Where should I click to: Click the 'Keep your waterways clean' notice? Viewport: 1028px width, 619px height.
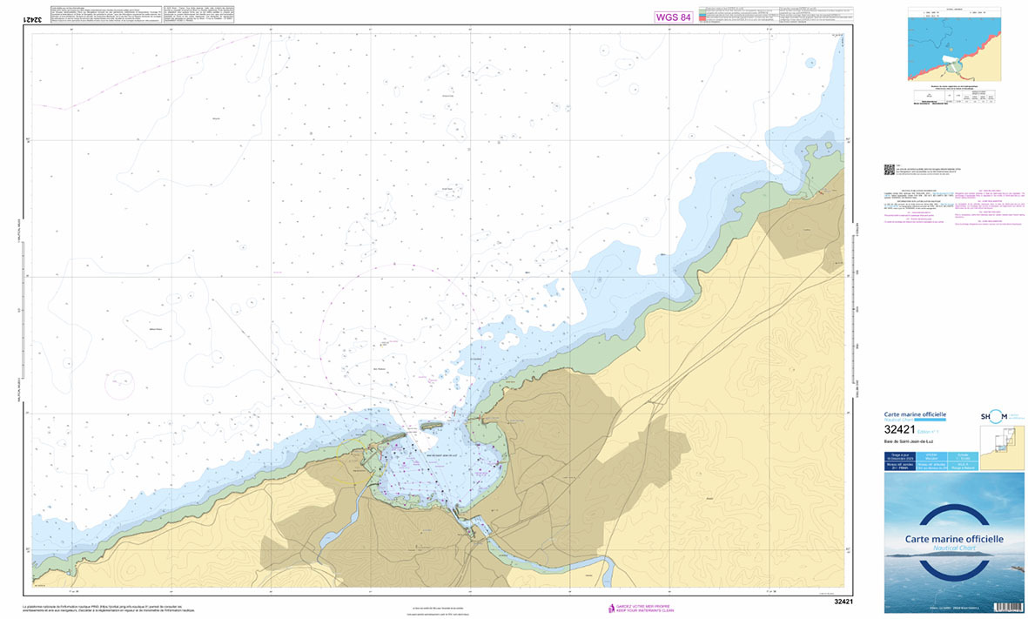644,609
